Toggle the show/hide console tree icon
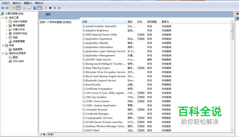 point(18,8)
